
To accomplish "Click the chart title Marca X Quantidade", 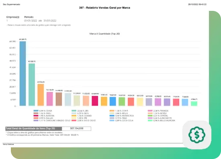I will coord(104,34).
